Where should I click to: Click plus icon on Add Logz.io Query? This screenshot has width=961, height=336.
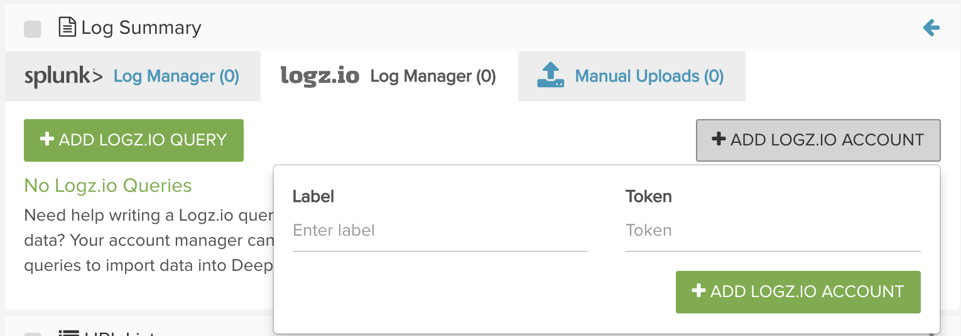coord(47,139)
